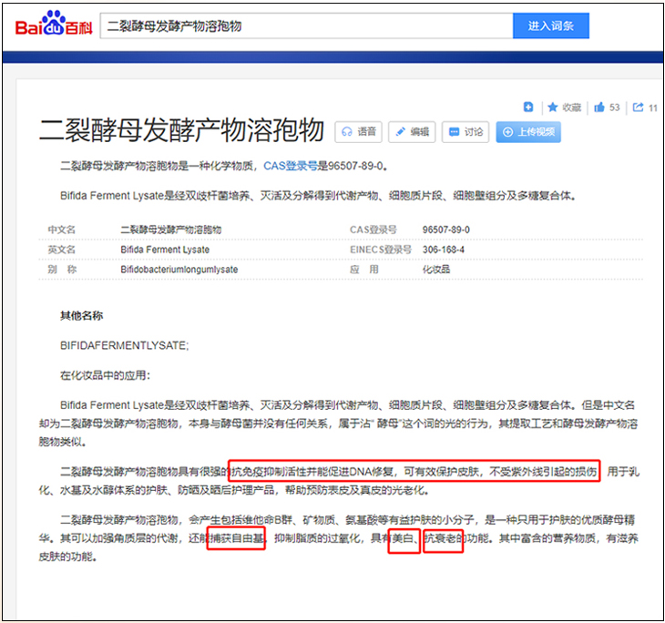Click the share icon next to 11
This screenshot has height=623, width=665.
pyautogui.click(x=638, y=107)
